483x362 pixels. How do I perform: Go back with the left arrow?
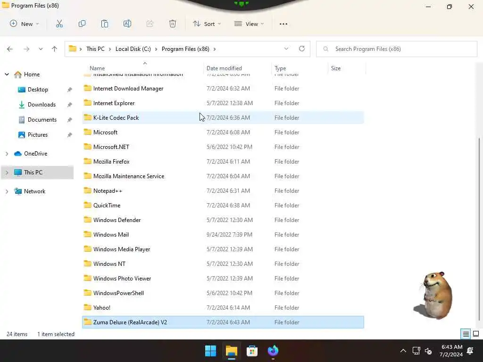click(10, 49)
